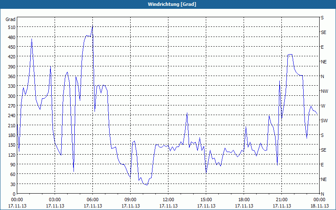Click the 450 value on the left axis

(12, 47)
